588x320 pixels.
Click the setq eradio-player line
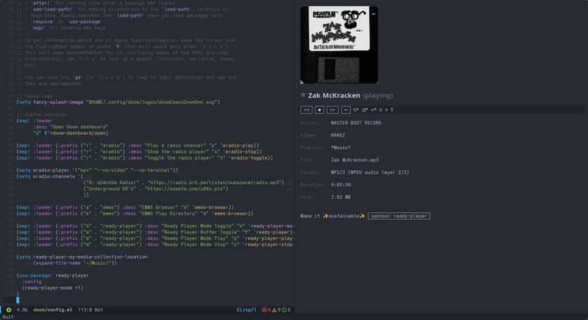click(x=97, y=170)
